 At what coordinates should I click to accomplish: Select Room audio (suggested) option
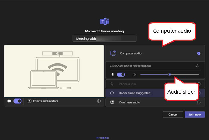click(x=155, y=93)
